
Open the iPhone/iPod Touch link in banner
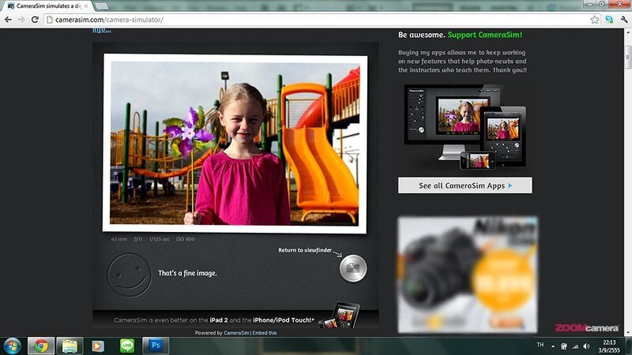[x=284, y=320]
